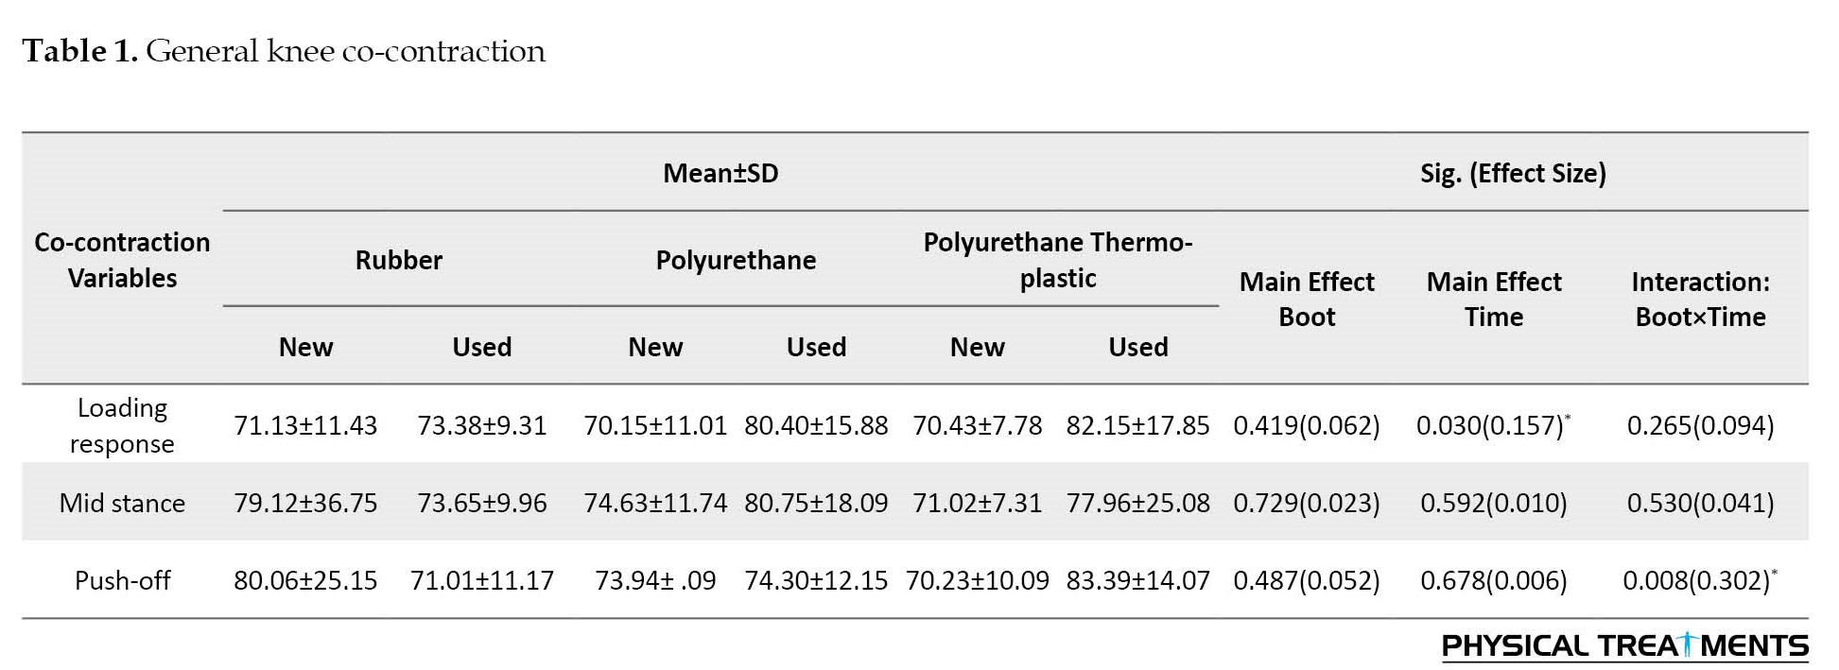The width and height of the screenshot is (1839, 670).
Task: Click the Main Effect Time header
Action: [1494, 299]
